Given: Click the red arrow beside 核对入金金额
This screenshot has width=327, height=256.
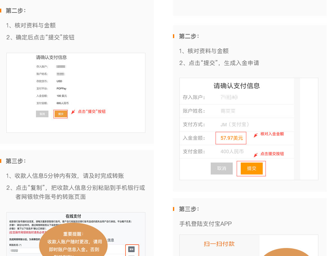Looking at the screenshot, I should [x=256, y=135].
